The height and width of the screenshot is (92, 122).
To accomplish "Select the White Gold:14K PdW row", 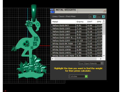I will 77,56.
